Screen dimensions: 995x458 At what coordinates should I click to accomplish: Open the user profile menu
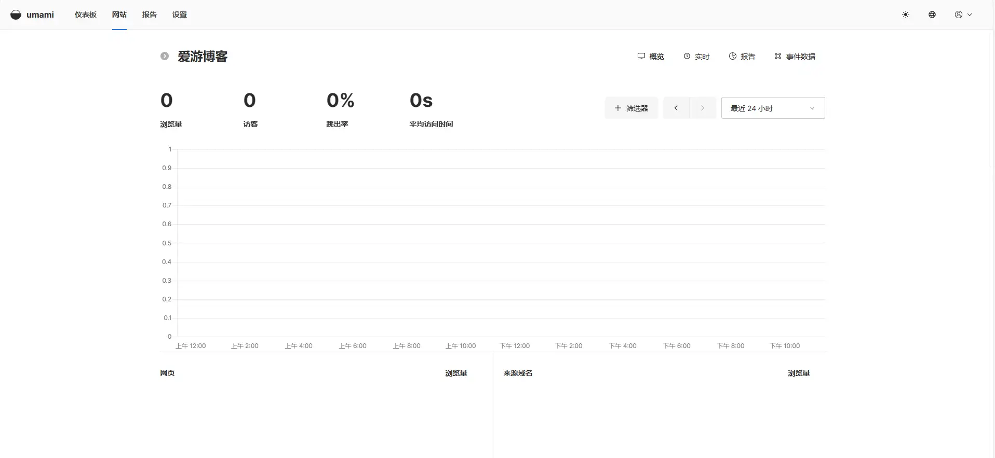(x=963, y=15)
